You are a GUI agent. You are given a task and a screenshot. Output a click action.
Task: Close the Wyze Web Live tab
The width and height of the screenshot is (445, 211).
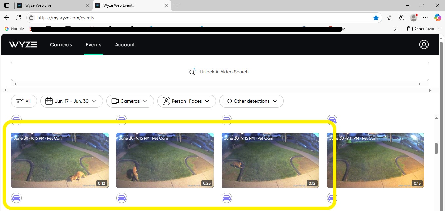click(x=88, y=5)
